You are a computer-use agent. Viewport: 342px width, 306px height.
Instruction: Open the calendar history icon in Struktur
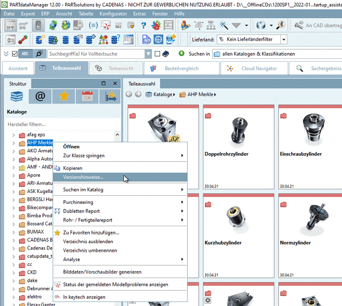(87, 96)
